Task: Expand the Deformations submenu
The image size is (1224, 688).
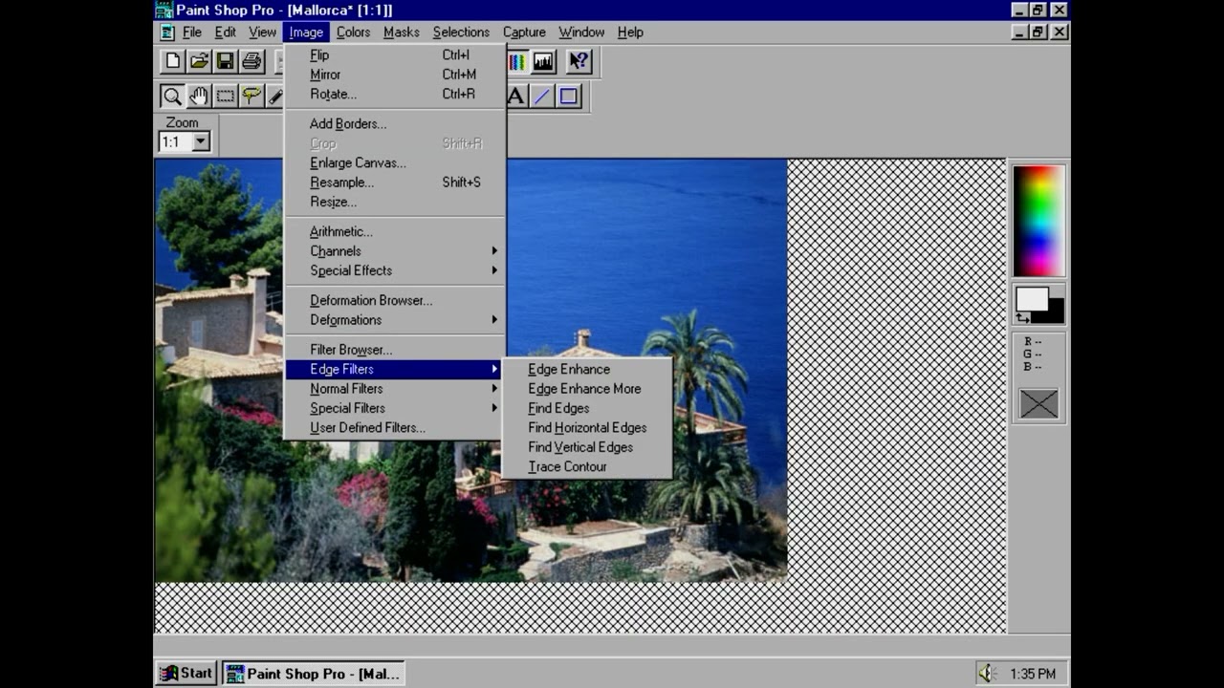Action: 395,320
